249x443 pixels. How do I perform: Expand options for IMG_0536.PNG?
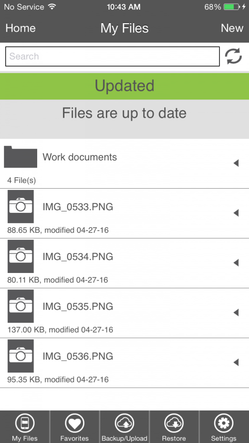pyautogui.click(x=236, y=362)
